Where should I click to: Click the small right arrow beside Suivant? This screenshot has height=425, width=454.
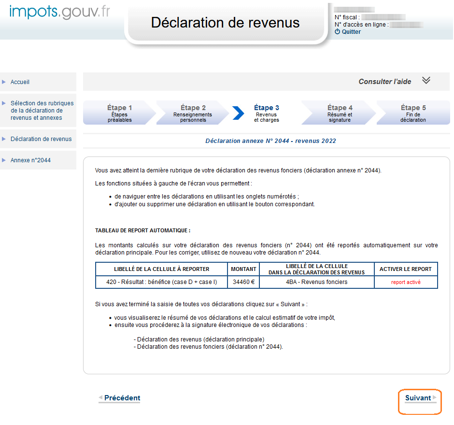tap(435, 397)
